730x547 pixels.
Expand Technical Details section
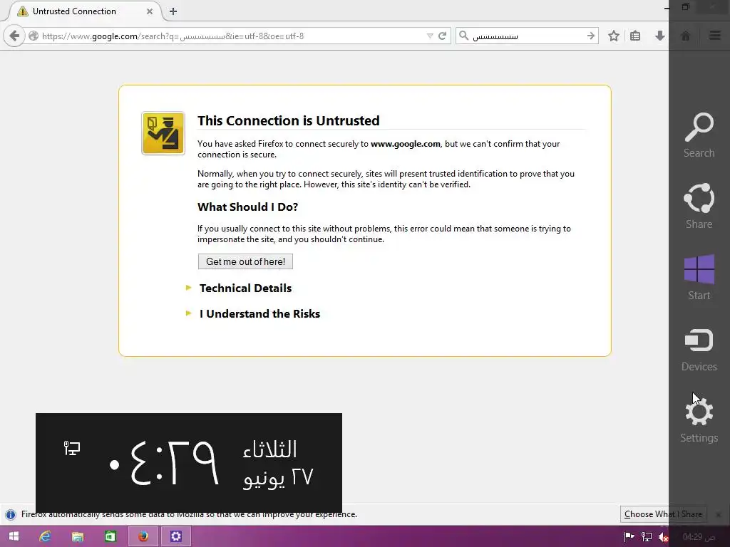[245, 288]
